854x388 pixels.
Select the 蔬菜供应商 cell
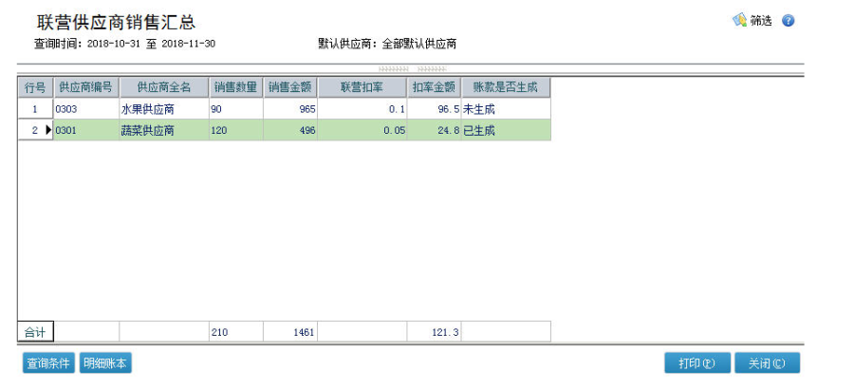[148, 131]
